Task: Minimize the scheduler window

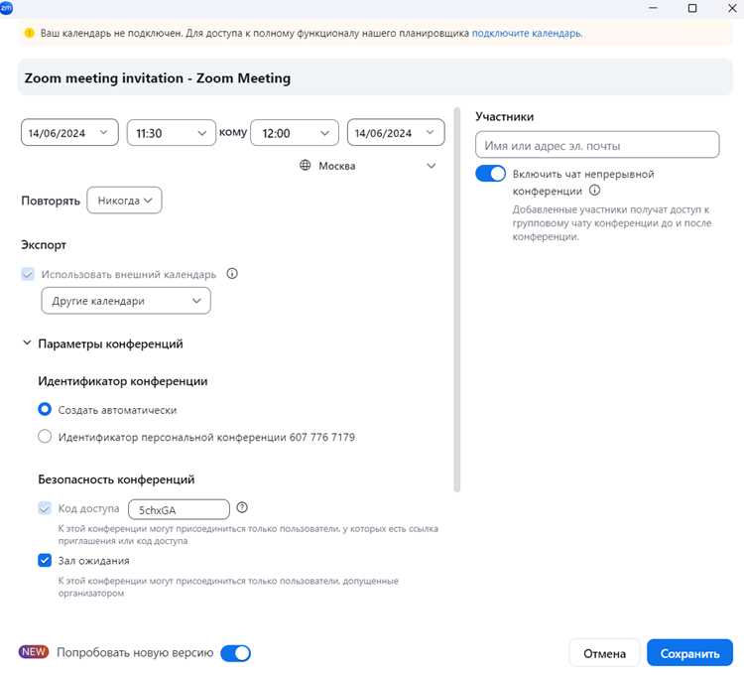Action: [x=654, y=8]
